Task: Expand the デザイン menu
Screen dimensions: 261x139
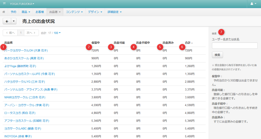Action: pyautogui.click(x=95, y=12)
